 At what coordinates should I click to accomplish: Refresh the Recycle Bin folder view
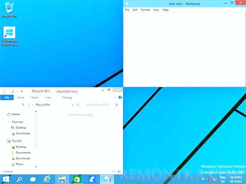78,105
